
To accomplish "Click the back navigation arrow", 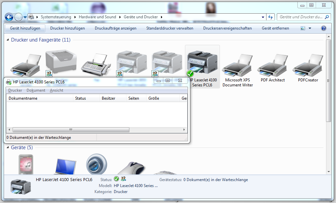I will click(9, 17).
